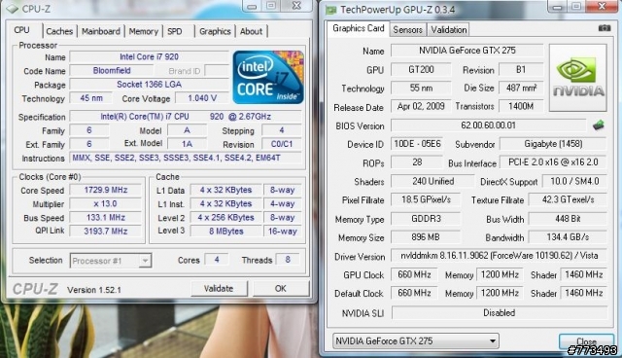
Task: Switch to the Graphics tab in CPU-Z
Action: coord(215,31)
